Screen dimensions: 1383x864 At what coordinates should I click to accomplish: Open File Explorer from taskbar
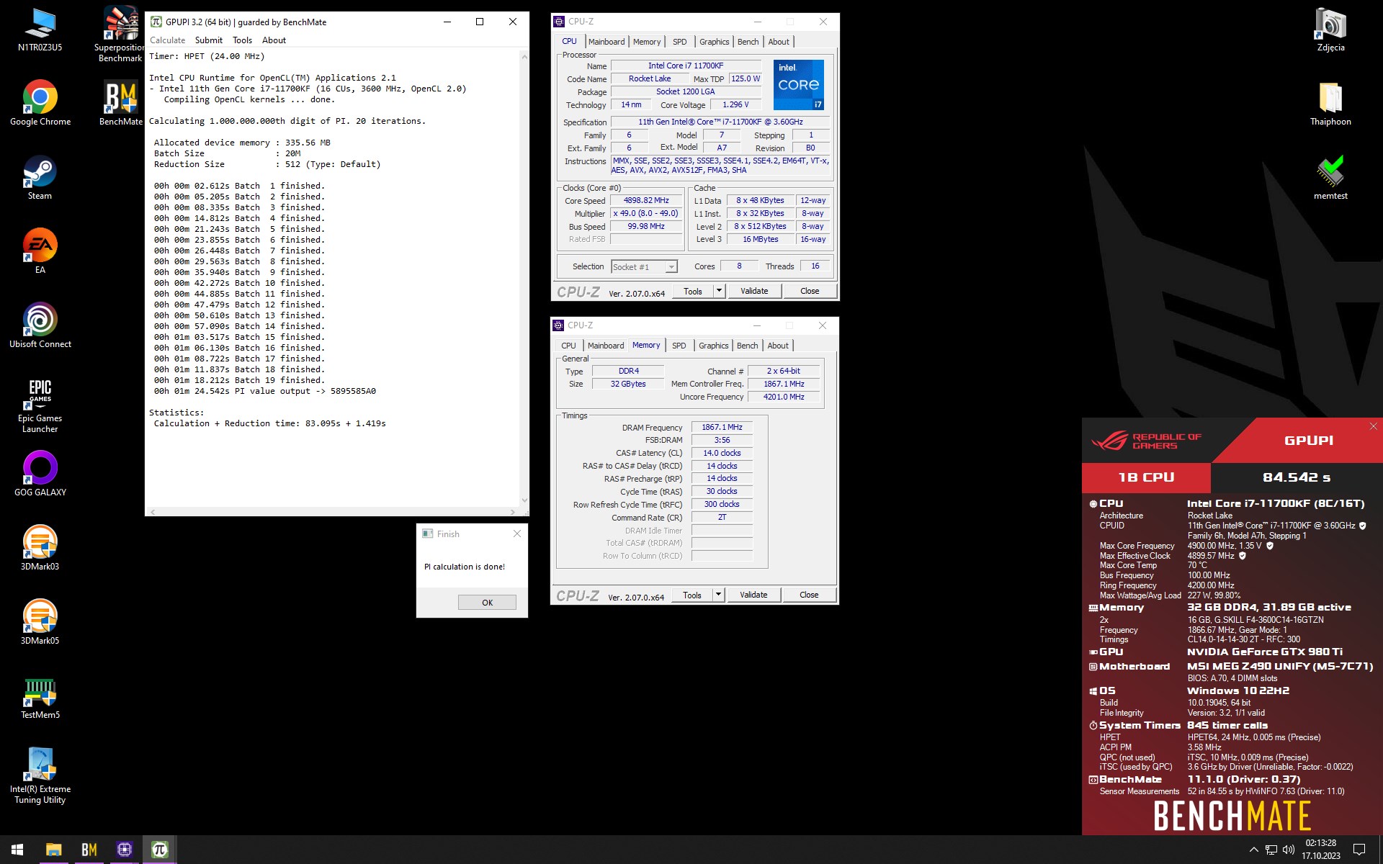coord(53,850)
